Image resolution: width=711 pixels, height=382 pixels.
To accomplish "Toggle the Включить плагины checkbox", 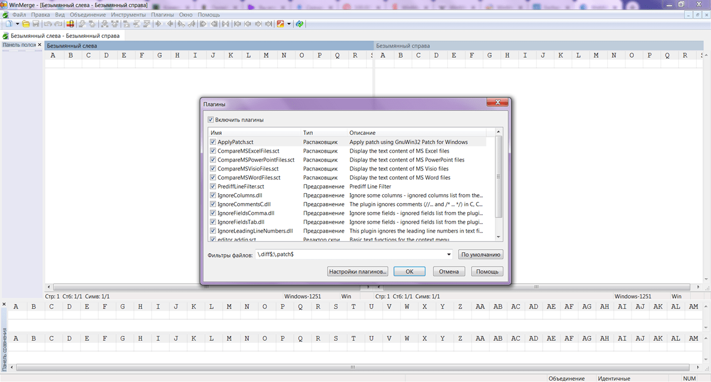I will tap(211, 120).
